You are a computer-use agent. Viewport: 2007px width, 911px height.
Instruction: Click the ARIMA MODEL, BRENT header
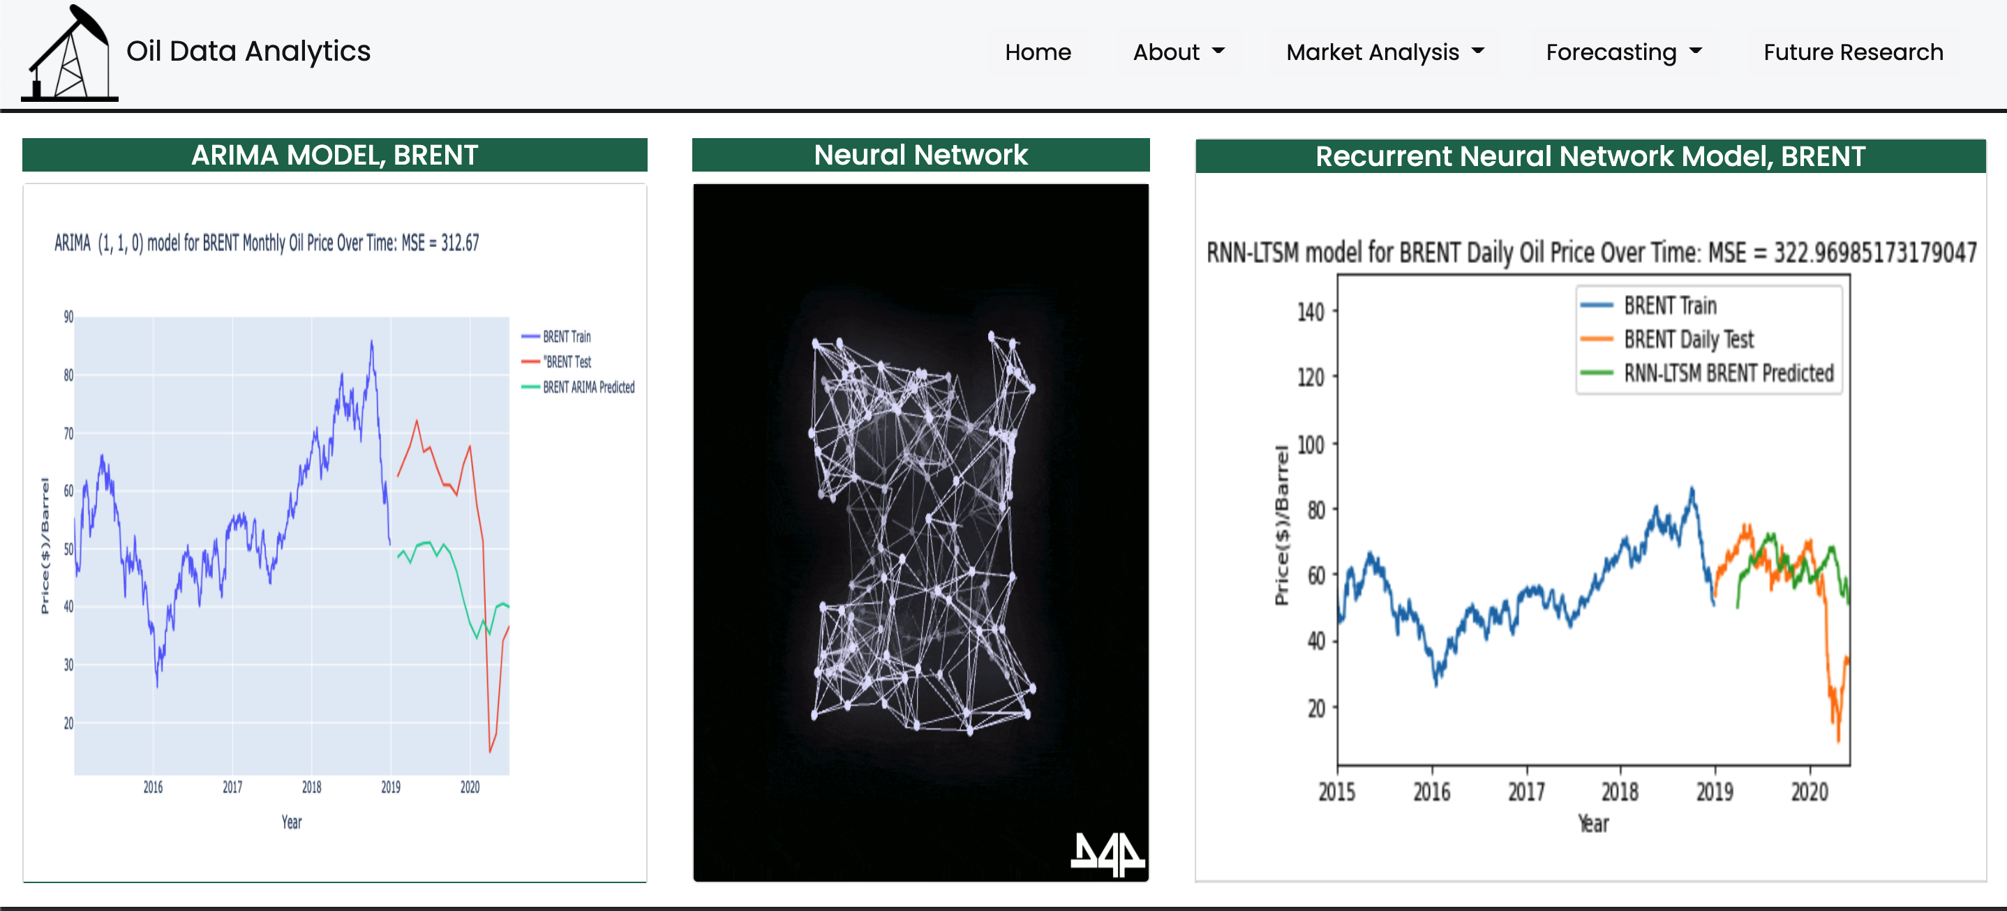pos(334,155)
